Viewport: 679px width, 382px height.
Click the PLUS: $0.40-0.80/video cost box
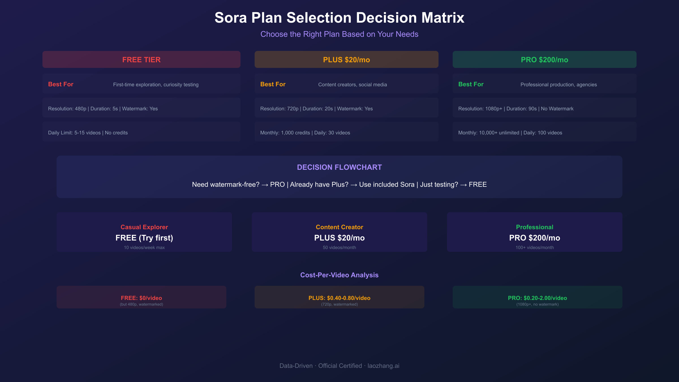pyautogui.click(x=339, y=297)
